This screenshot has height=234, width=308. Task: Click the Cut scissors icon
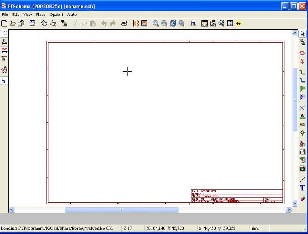(75, 24)
